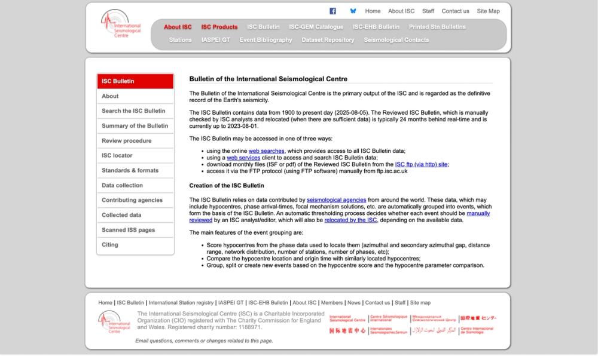Image resolution: width=598 pixels, height=356 pixels.
Task: Open ISC locator in the sidebar
Action: [x=135, y=155]
